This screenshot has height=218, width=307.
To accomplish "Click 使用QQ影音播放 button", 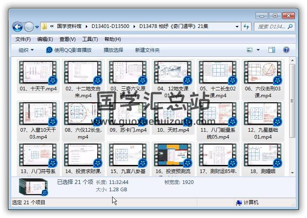I will (x=69, y=50).
